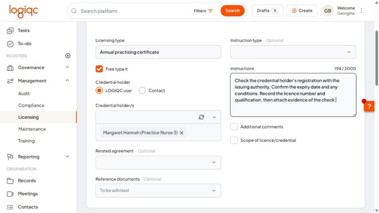This screenshot has height=213, width=379.
Task: Click the To-do checkmark icon
Action: click(10, 44)
